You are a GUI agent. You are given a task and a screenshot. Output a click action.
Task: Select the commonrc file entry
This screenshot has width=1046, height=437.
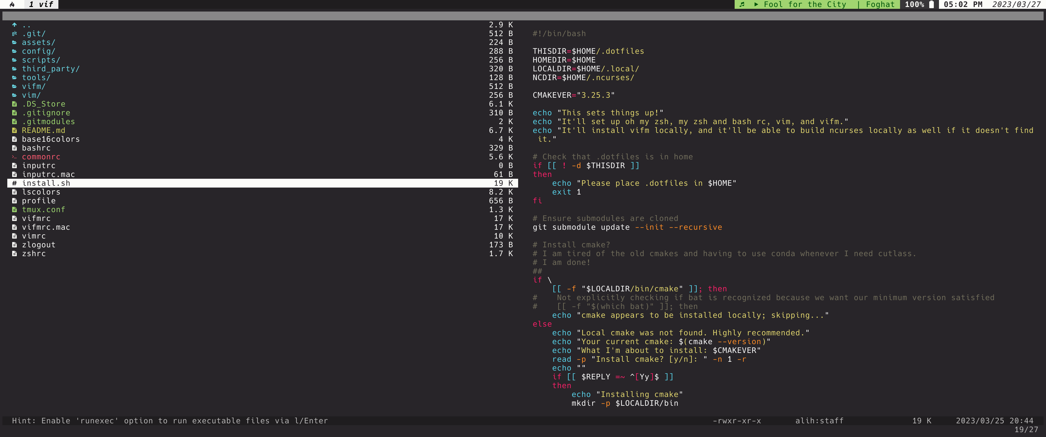41,157
